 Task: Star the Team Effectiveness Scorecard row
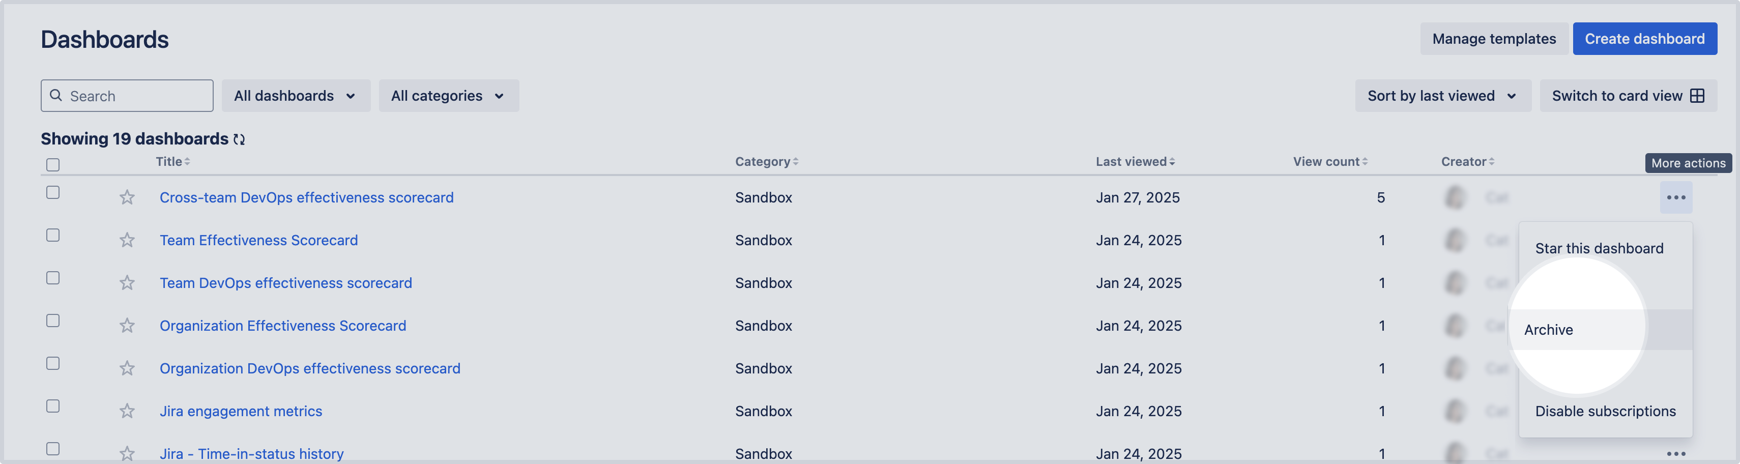[x=127, y=240]
